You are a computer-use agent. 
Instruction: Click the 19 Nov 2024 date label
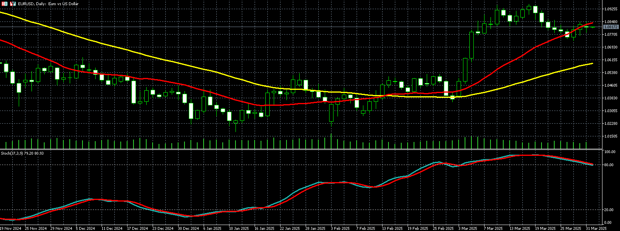coord(10,229)
